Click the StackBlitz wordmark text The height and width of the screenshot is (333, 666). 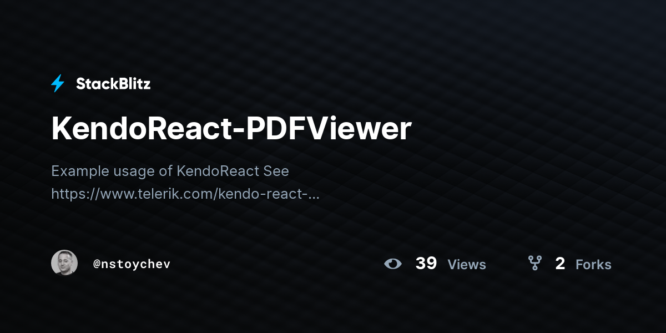tap(113, 84)
